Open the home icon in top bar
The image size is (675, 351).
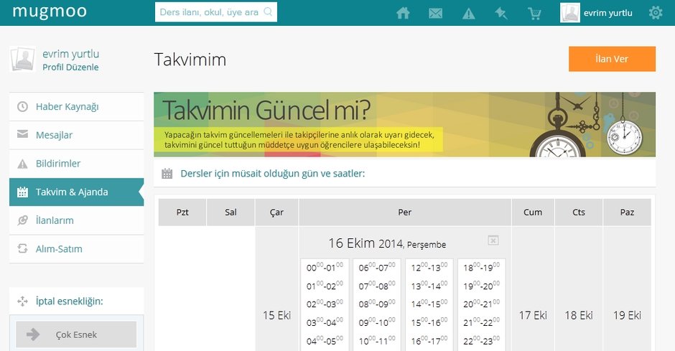403,14
